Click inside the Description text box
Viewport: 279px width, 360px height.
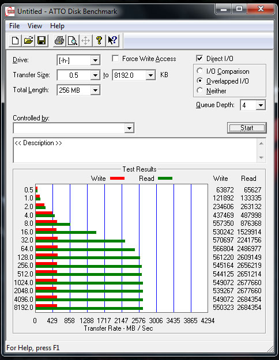tap(135, 150)
